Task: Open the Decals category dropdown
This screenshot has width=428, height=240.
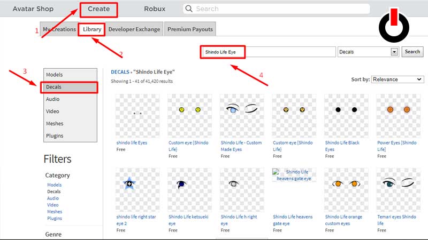Action: [368, 52]
